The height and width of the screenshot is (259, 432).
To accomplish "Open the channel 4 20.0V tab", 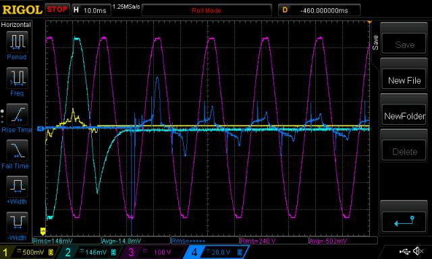I will pyautogui.click(x=216, y=252).
